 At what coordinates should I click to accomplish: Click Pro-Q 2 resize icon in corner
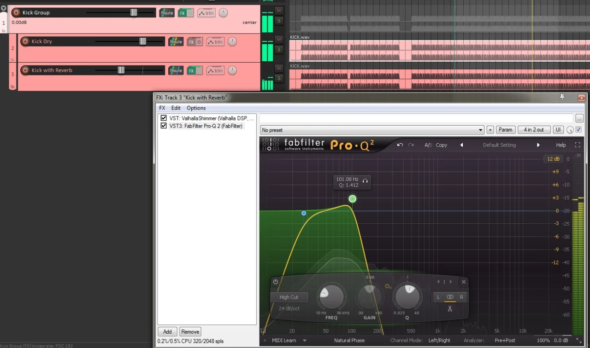(x=579, y=341)
